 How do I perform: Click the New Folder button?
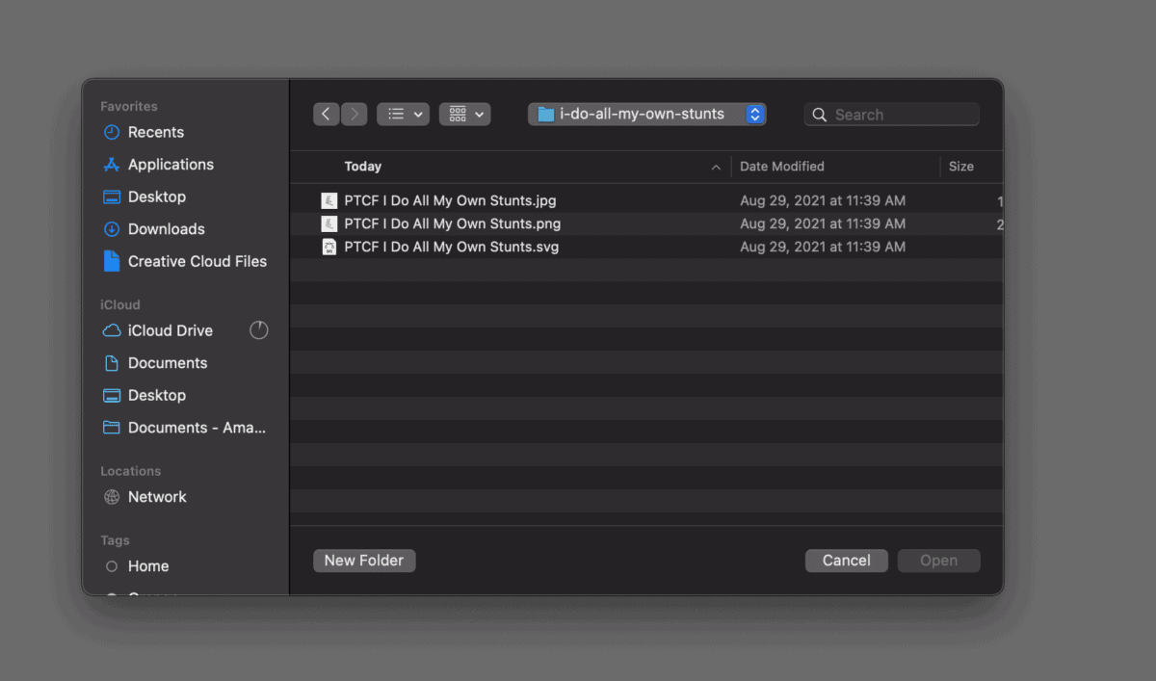point(364,561)
